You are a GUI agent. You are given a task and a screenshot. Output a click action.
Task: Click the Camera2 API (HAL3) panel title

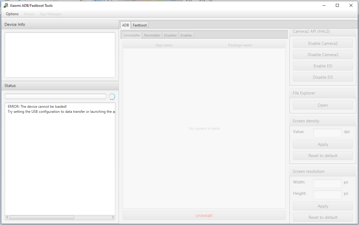tap(311, 31)
